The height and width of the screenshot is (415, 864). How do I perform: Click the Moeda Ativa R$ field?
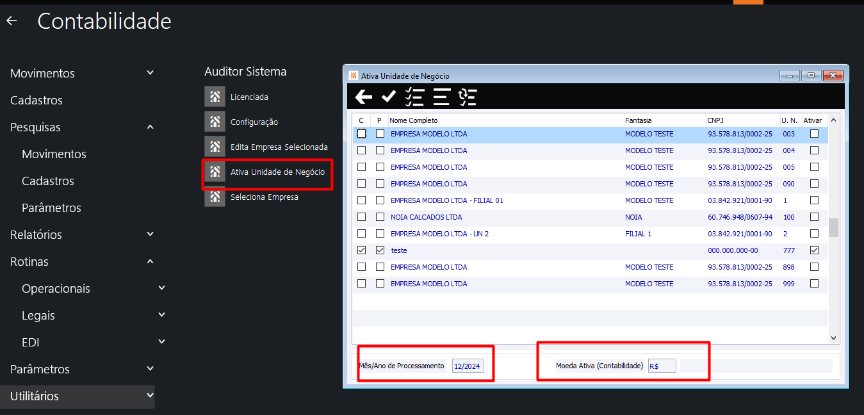point(662,366)
